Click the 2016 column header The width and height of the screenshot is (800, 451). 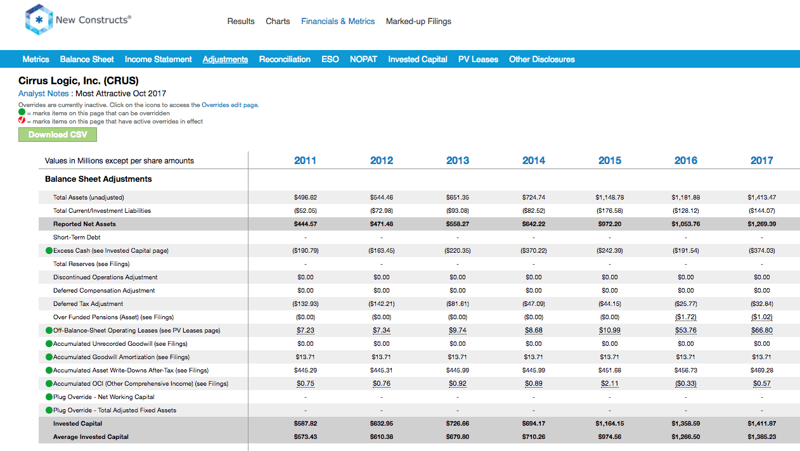pyautogui.click(x=686, y=161)
